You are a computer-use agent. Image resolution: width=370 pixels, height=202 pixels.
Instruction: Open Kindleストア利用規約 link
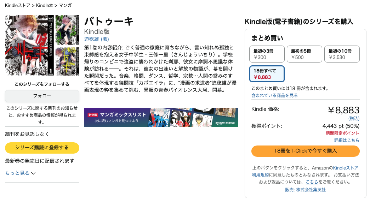305,171
